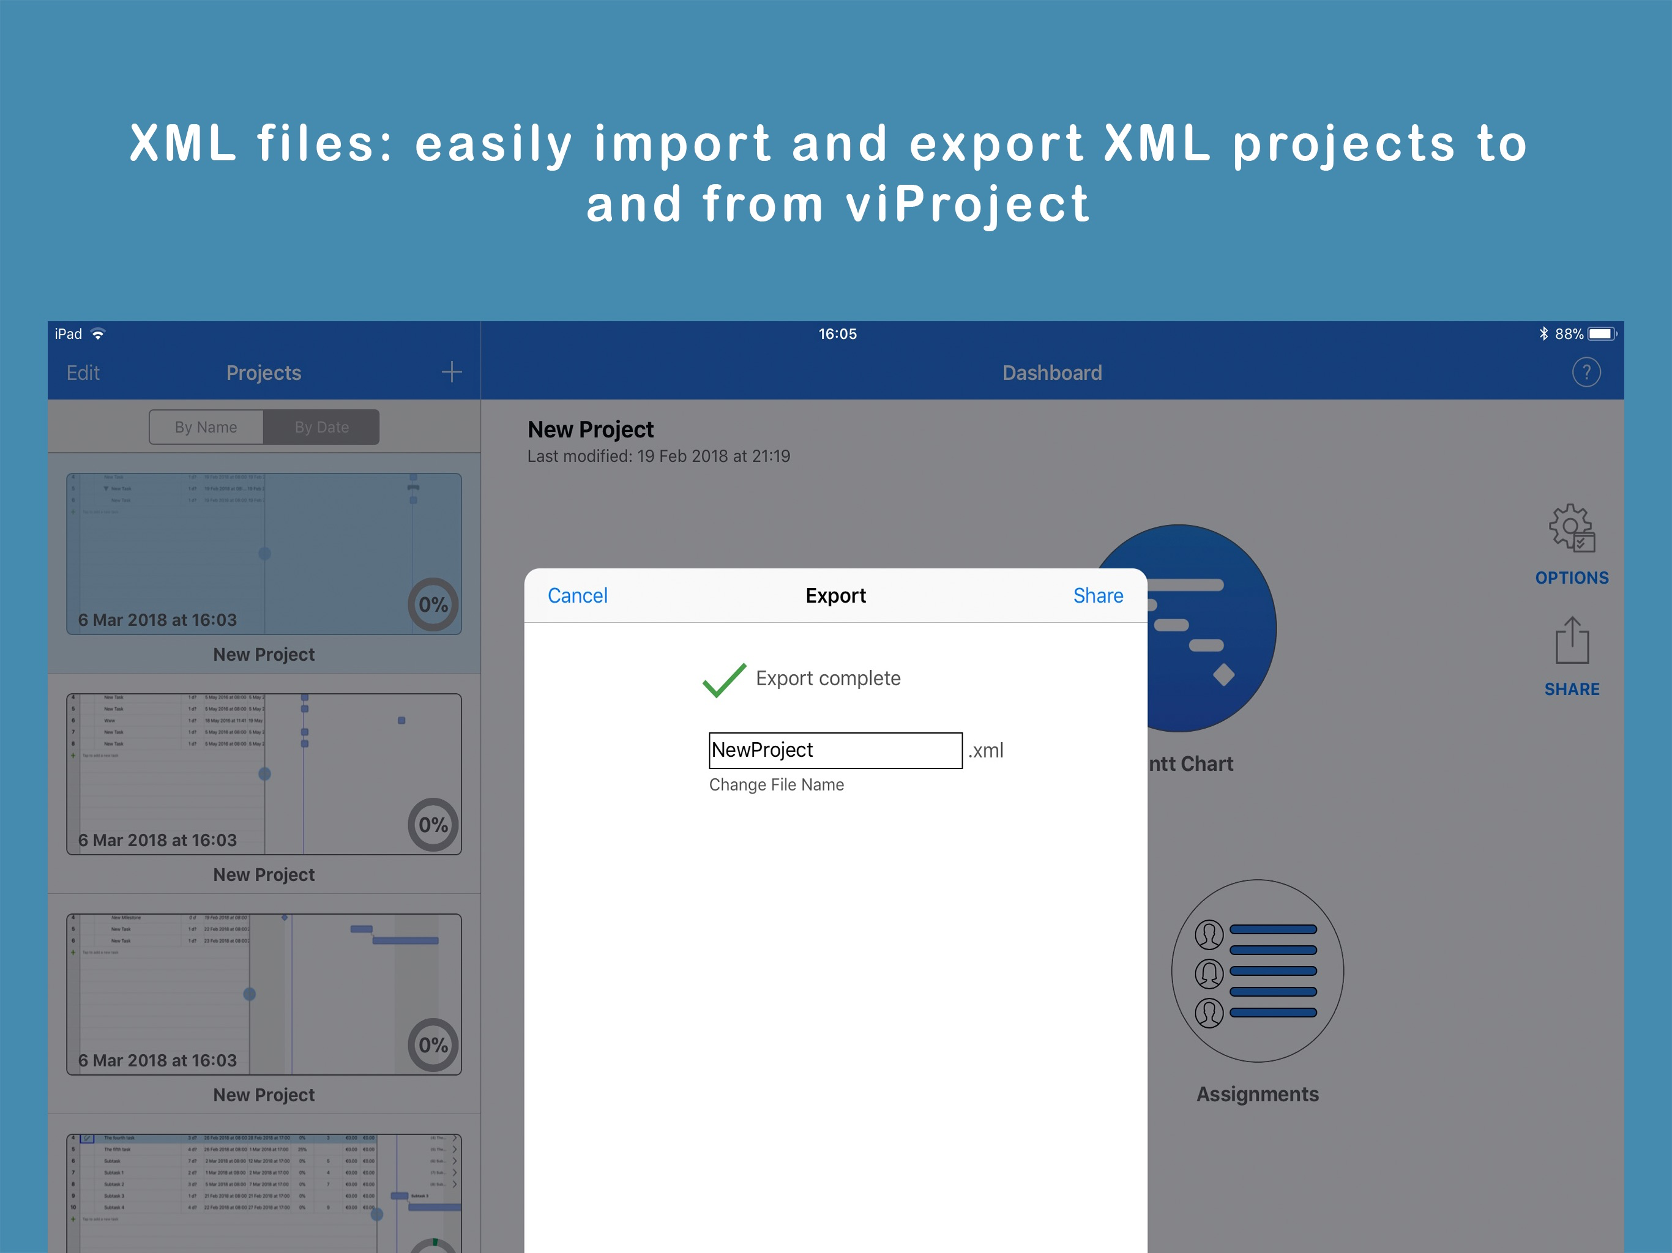Select the second New Project thumbnail

(x=264, y=774)
